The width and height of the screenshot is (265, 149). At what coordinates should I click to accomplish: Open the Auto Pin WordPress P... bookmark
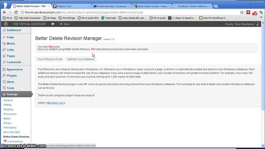[x=213, y=18]
